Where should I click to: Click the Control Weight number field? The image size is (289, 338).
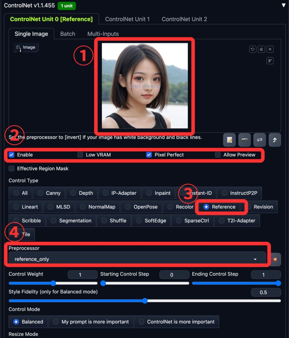coord(80,275)
